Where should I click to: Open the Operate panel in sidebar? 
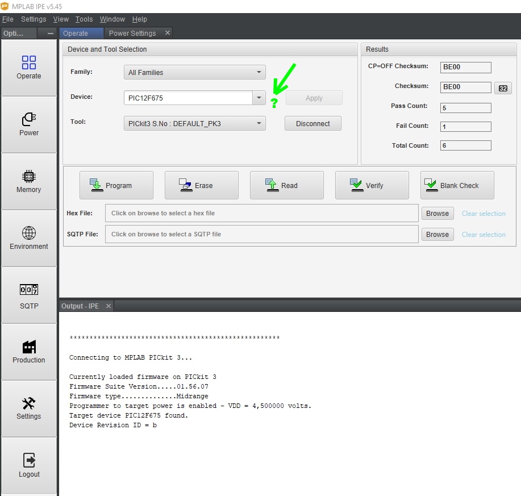28,68
